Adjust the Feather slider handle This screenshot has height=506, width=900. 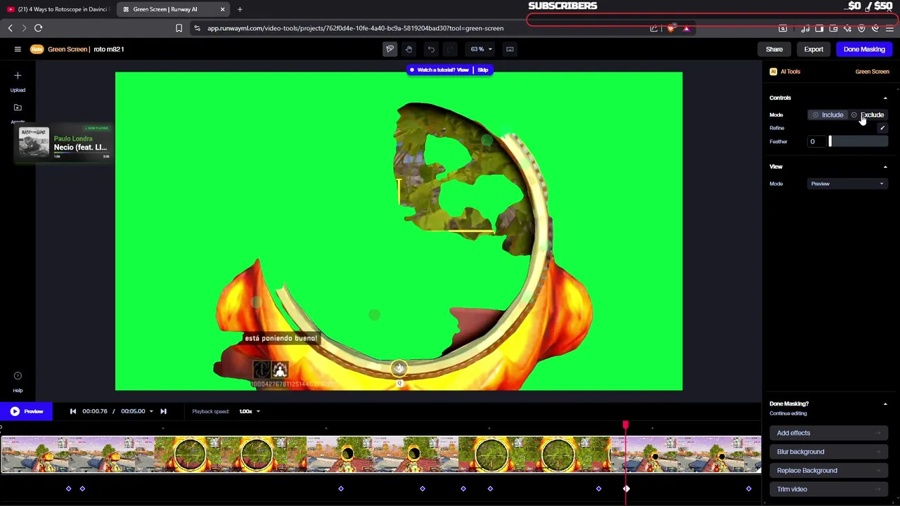[830, 142]
